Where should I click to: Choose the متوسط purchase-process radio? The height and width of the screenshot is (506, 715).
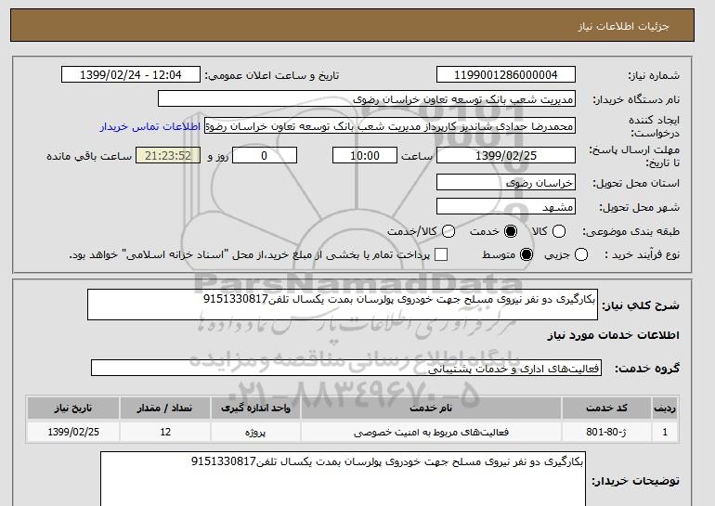(526, 254)
